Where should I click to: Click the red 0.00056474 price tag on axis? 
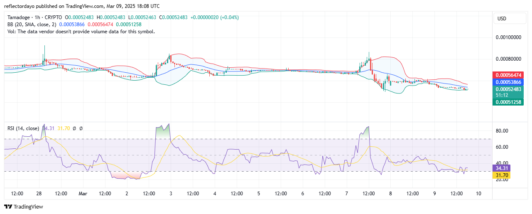507,75
